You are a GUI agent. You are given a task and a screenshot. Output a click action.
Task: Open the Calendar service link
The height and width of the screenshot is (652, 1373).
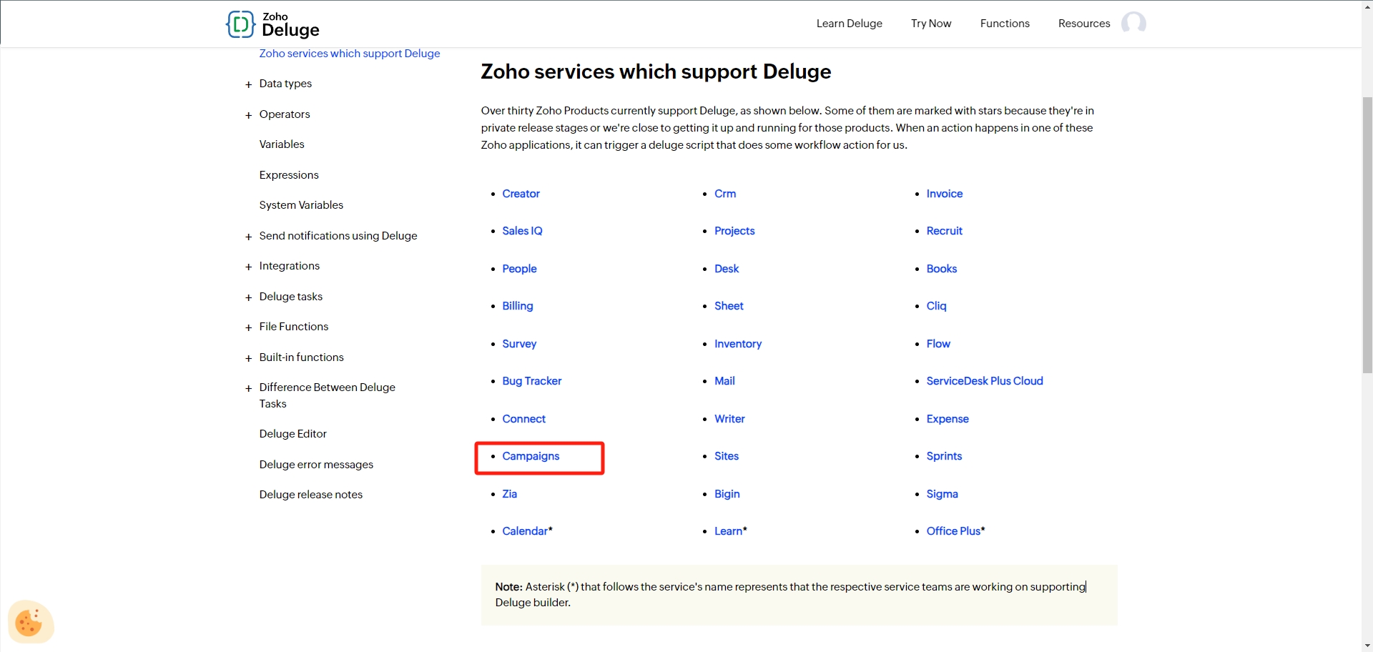coord(526,531)
